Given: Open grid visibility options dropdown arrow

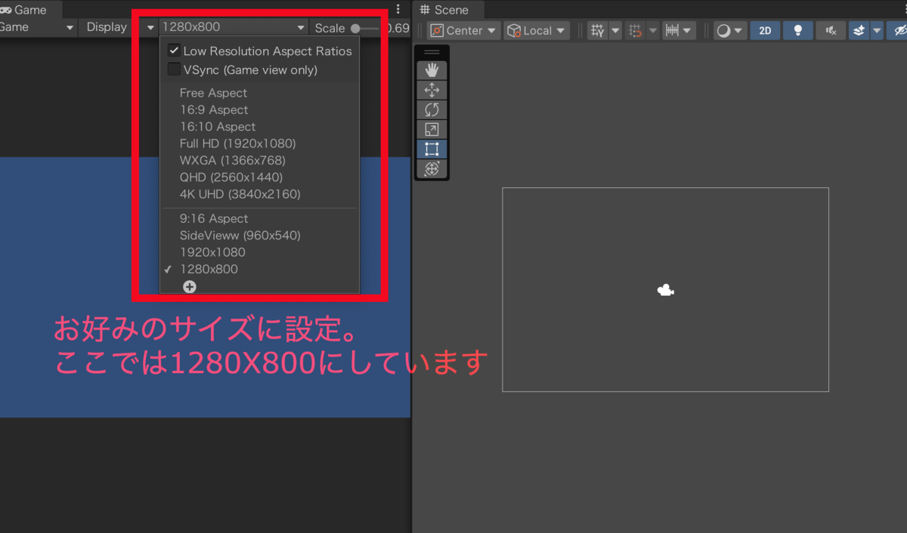Looking at the screenshot, I should tap(615, 30).
